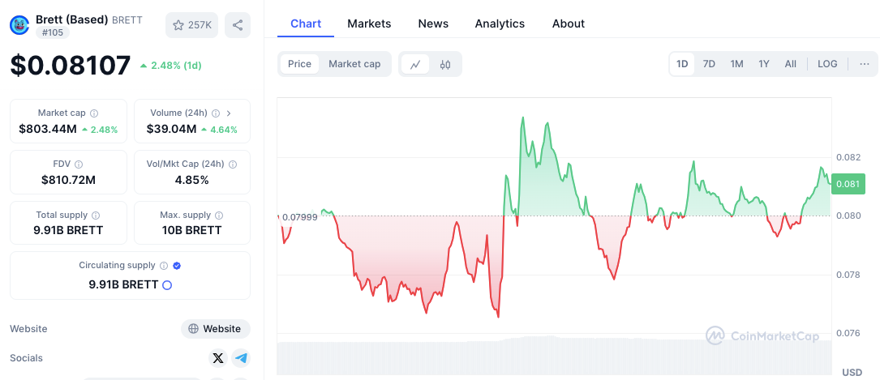The image size is (880, 380).
Task: Show Circulating supply info icon
Action: [164, 266]
